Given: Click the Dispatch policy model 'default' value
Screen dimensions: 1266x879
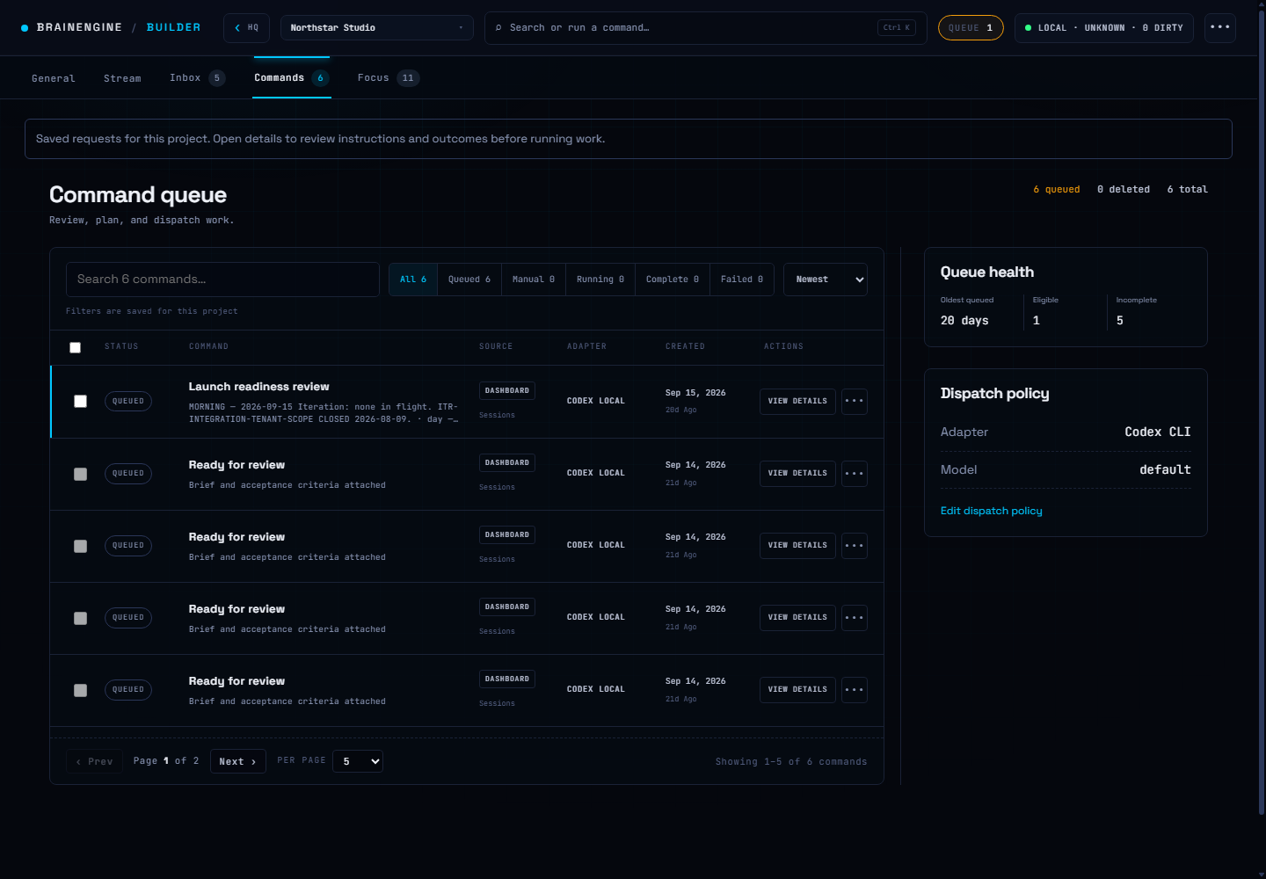Looking at the screenshot, I should (1165, 470).
